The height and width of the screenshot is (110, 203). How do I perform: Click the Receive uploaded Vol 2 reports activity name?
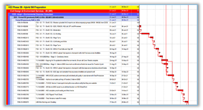point(72,23)
